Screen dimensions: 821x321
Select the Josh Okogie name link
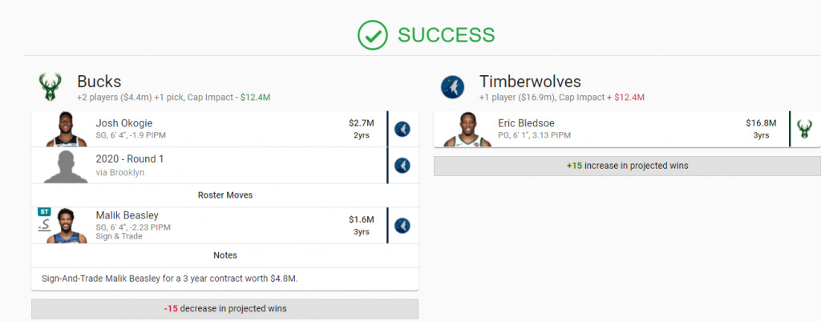coord(124,123)
